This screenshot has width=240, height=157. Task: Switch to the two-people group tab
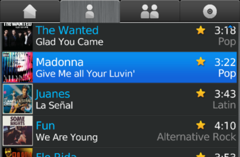click(x=150, y=11)
